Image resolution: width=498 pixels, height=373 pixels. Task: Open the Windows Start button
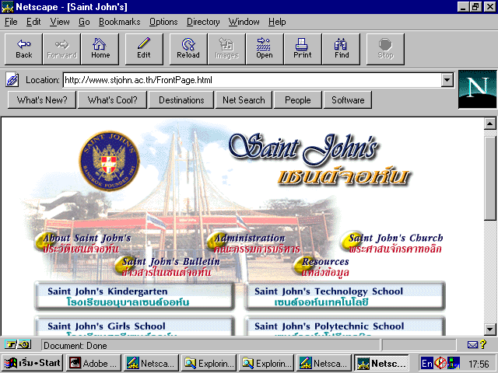(x=32, y=363)
